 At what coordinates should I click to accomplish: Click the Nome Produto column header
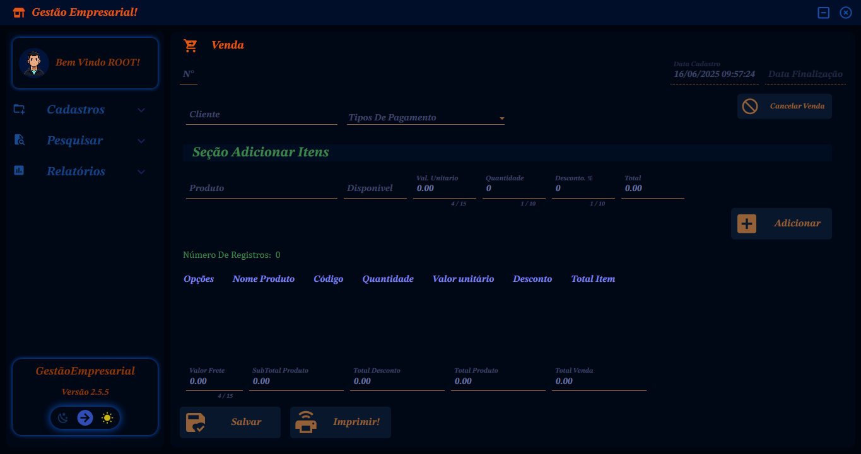[x=263, y=279]
